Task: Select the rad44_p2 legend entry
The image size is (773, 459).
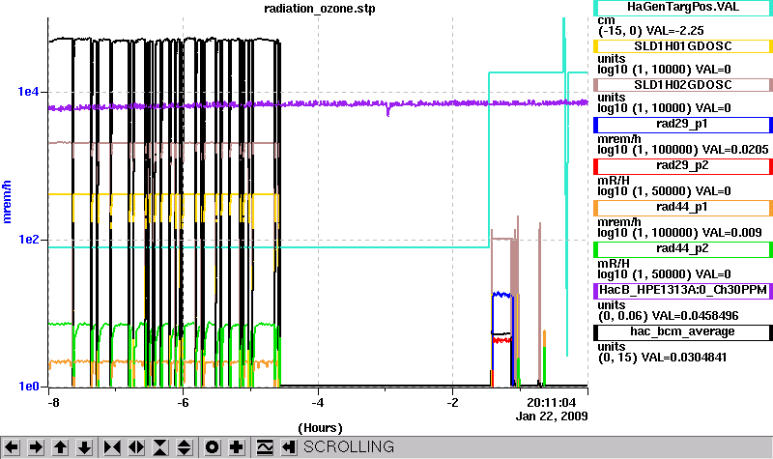Action: tap(683, 249)
